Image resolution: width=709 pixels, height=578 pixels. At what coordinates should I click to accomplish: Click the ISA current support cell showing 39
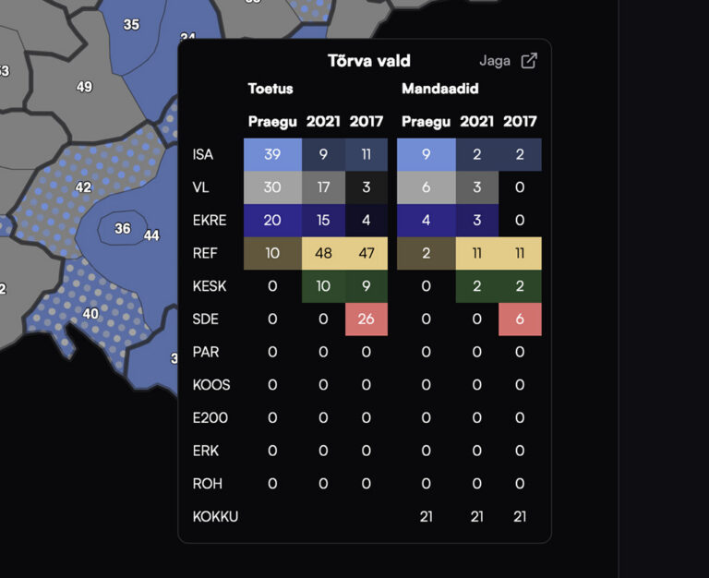click(x=272, y=154)
